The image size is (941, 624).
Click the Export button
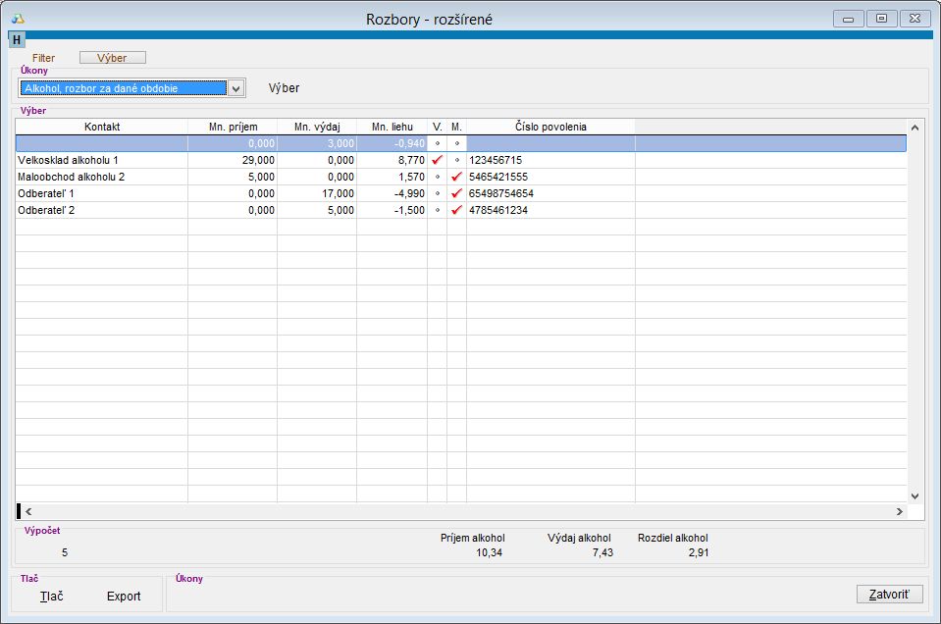pos(124,596)
